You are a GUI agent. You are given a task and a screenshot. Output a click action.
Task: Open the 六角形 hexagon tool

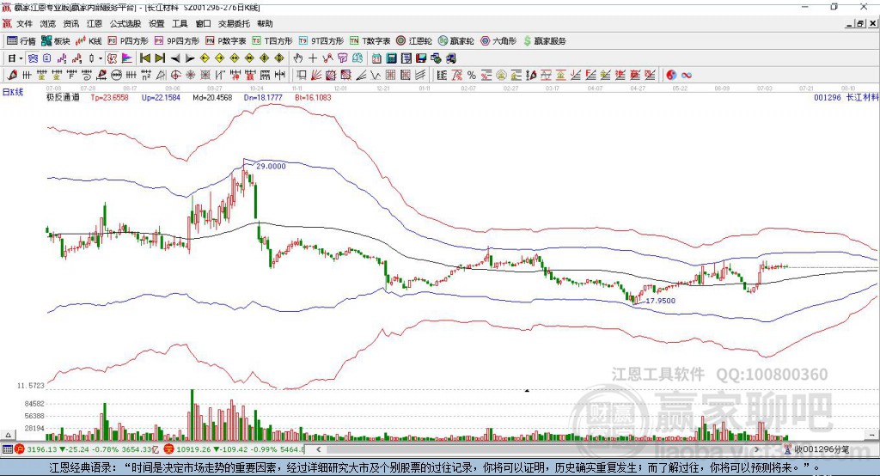click(498, 41)
